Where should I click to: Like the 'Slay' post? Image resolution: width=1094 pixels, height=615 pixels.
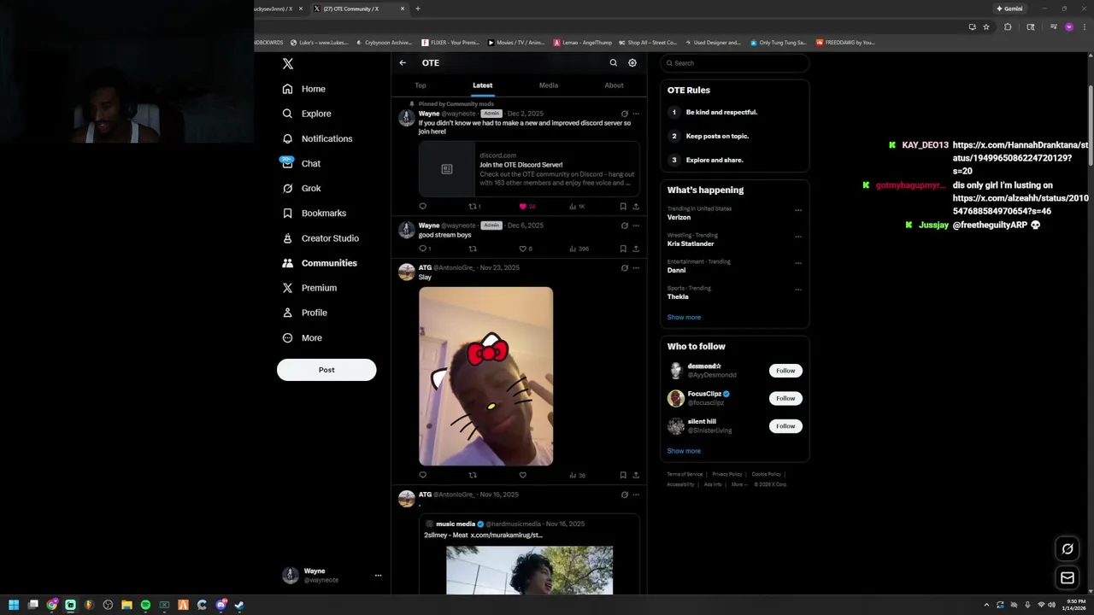tap(522, 475)
